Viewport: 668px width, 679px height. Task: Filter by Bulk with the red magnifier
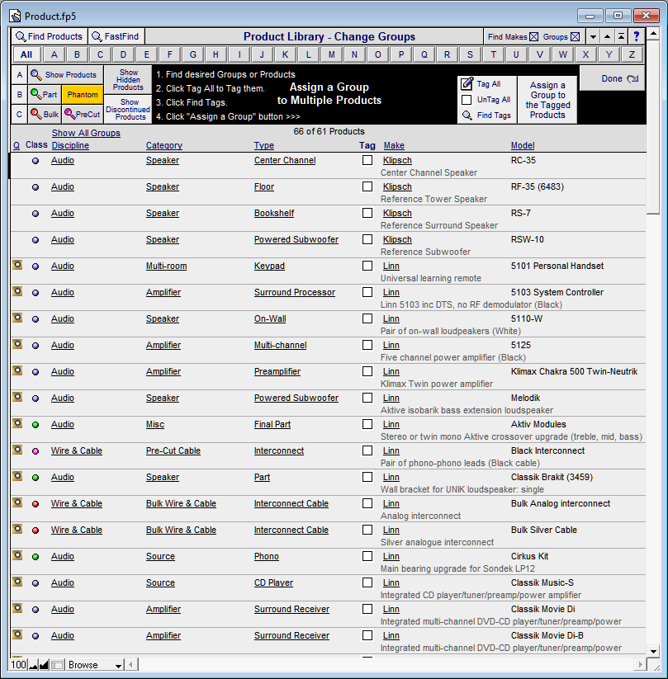point(45,115)
